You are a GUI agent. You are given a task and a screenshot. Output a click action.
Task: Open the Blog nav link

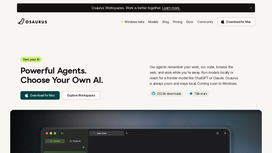[166, 22]
